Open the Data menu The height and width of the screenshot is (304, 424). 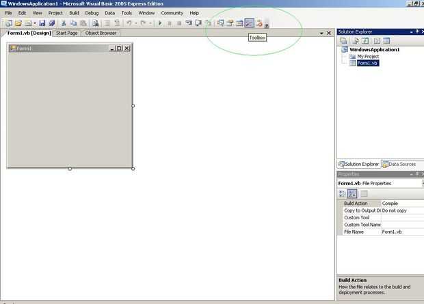pos(110,13)
